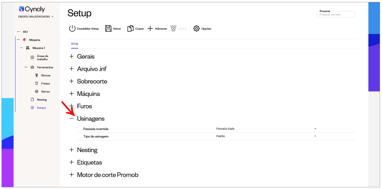Expand the Nesting settings section
Image resolution: width=382 pixels, height=189 pixels.
point(72,150)
